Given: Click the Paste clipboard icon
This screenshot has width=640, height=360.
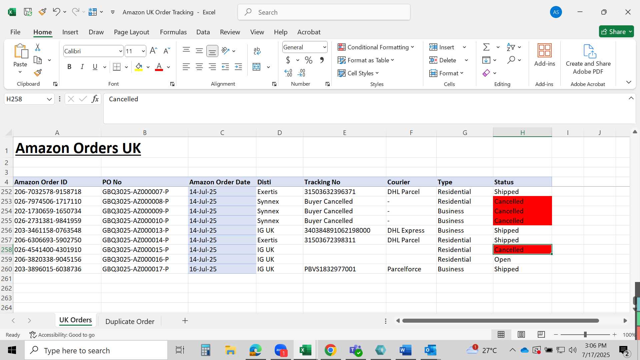Looking at the screenshot, I should [20, 51].
